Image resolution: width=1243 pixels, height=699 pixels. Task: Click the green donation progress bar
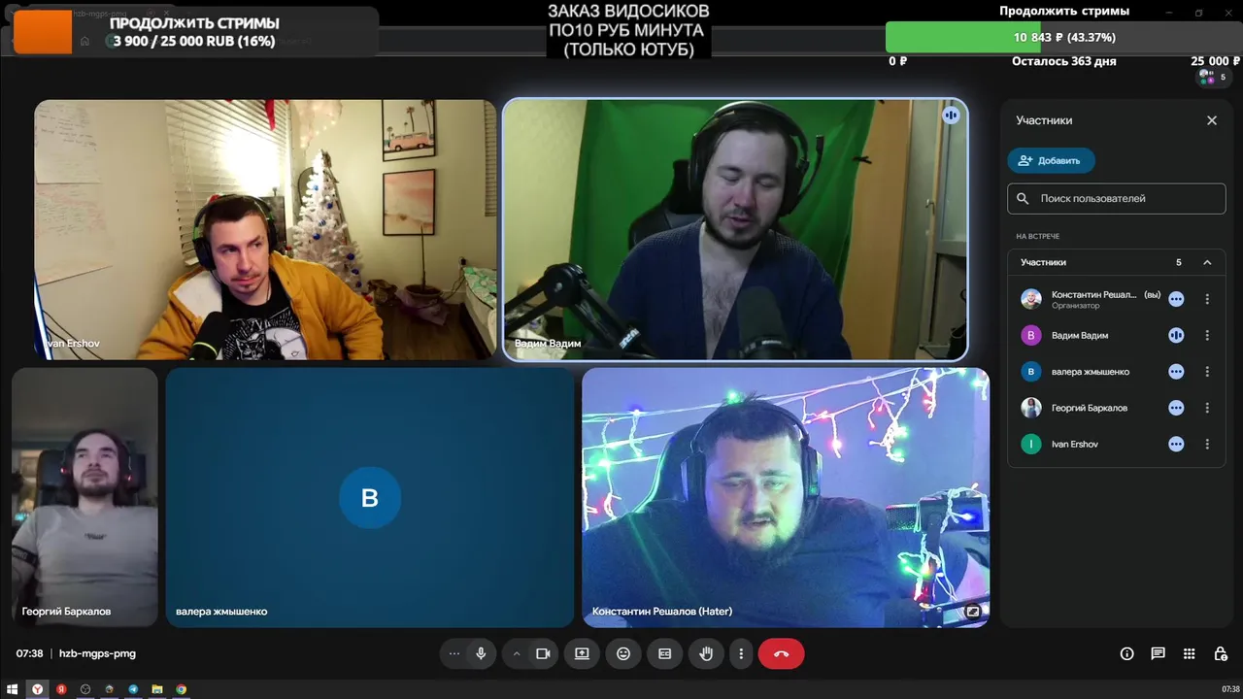pyautogui.click(x=1063, y=37)
